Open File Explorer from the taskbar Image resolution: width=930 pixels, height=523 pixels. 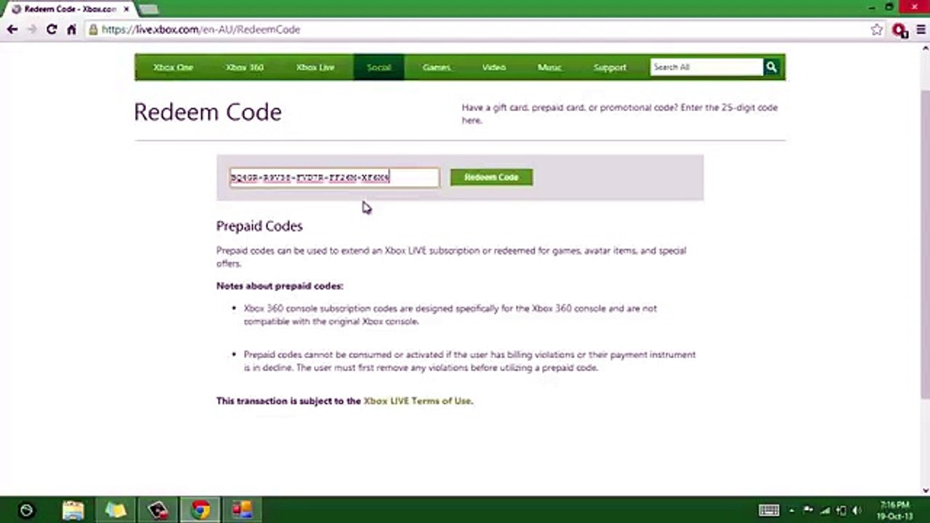tap(73, 510)
